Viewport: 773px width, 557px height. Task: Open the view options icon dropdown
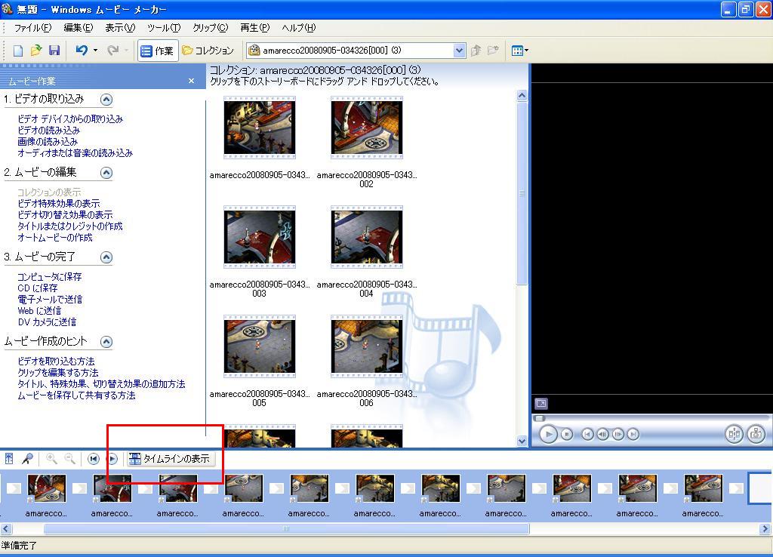[x=519, y=51]
